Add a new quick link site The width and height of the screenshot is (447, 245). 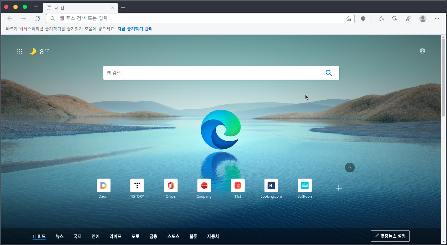click(x=339, y=188)
